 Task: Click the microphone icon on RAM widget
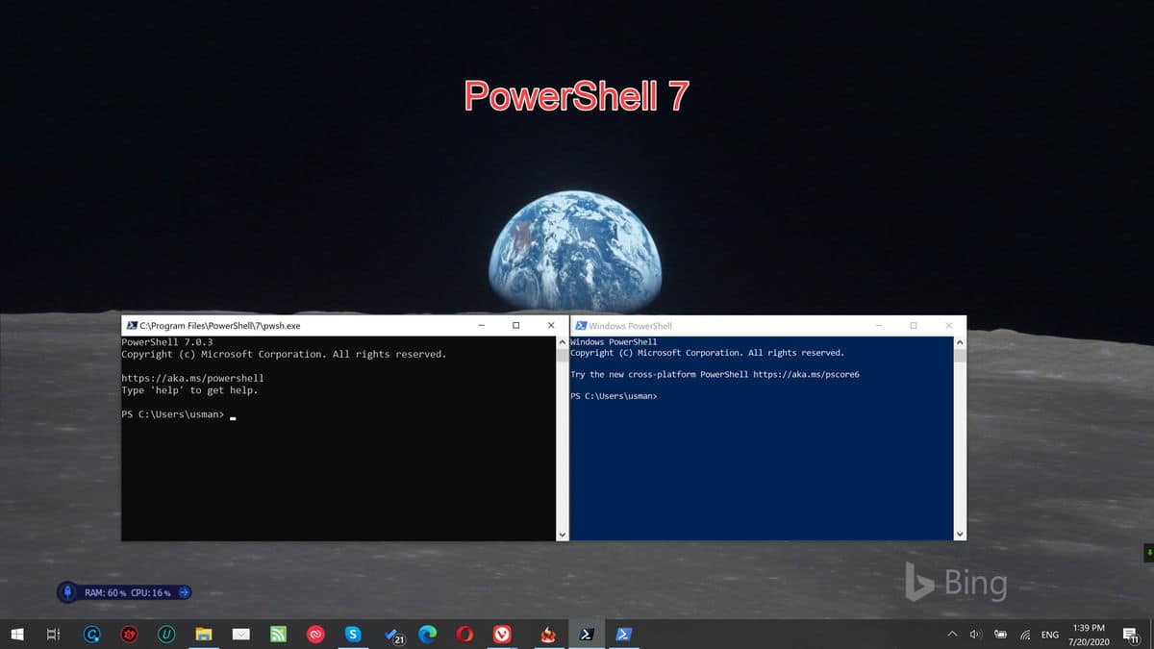(x=67, y=592)
